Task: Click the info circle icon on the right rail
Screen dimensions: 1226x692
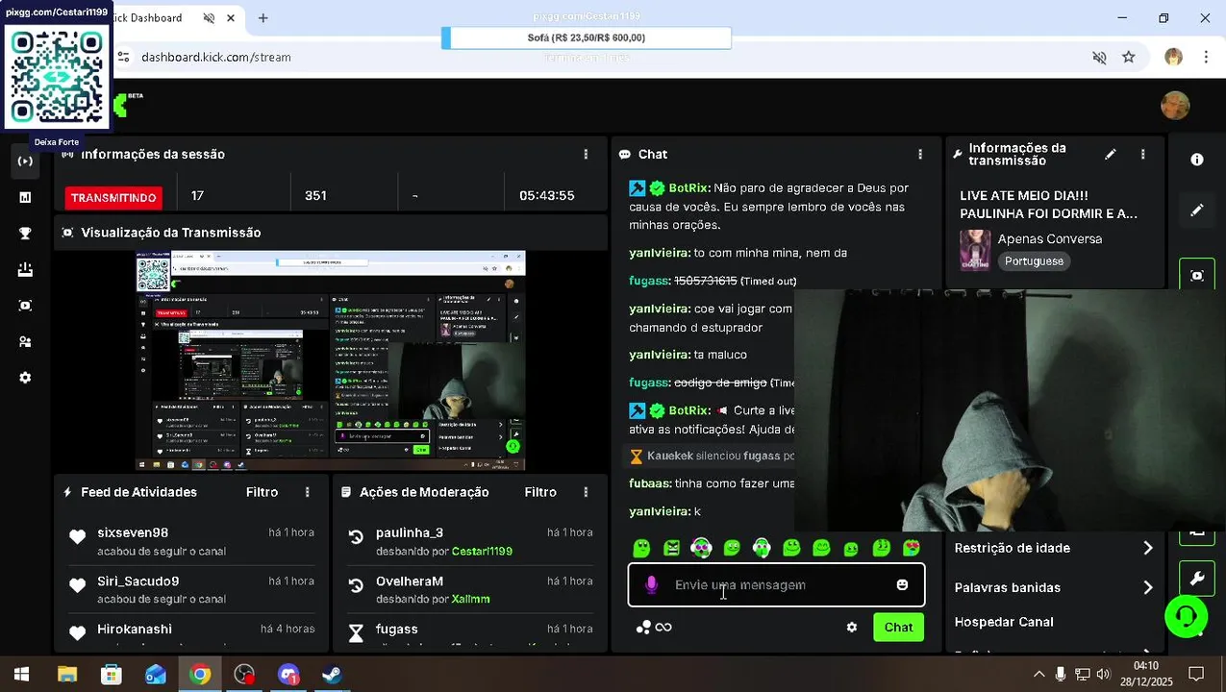Action: 1197,160
